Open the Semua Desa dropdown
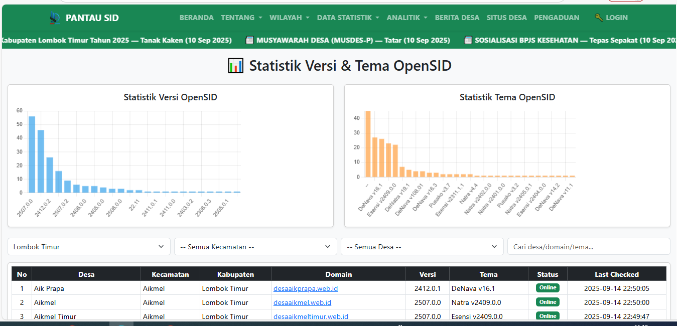 click(x=422, y=247)
